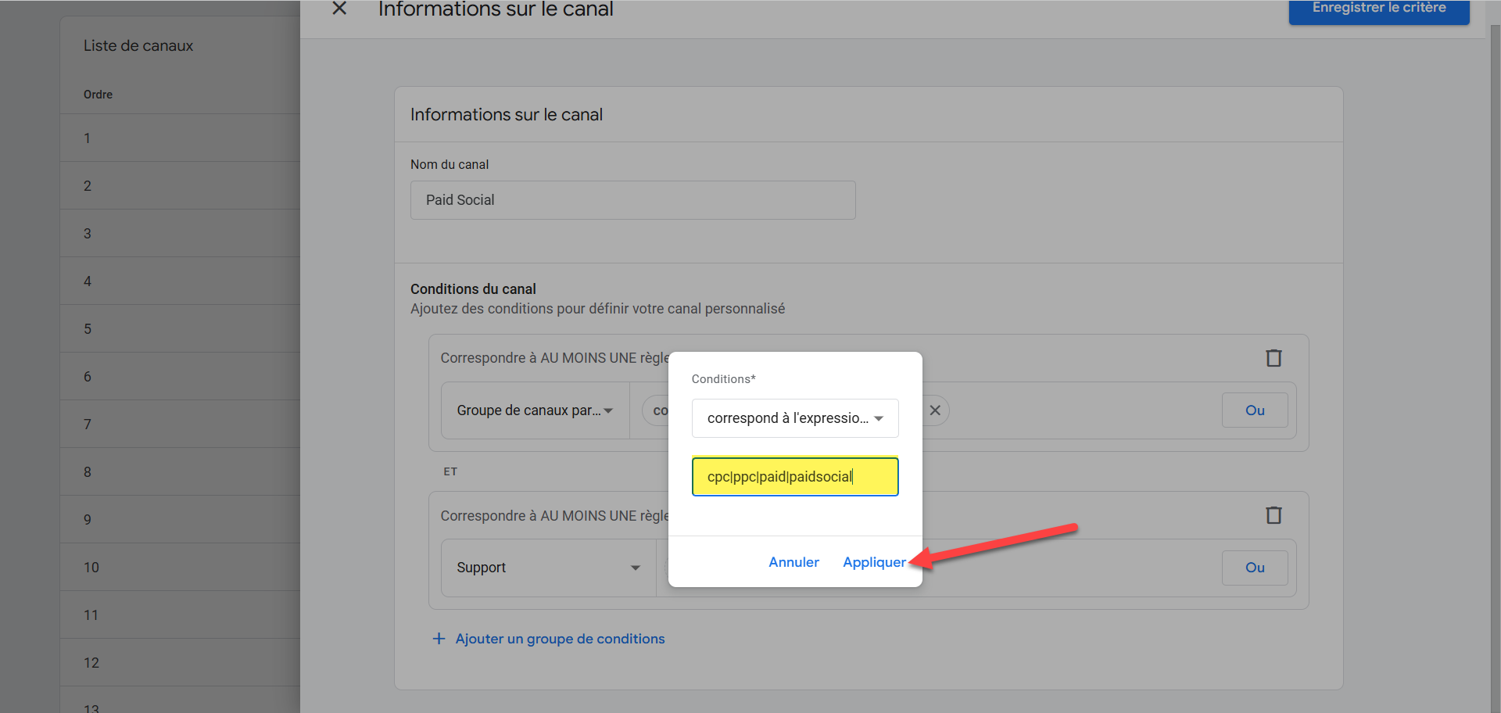Click Enregistrer le critère button
The width and height of the screenshot is (1501, 713).
(1378, 9)
